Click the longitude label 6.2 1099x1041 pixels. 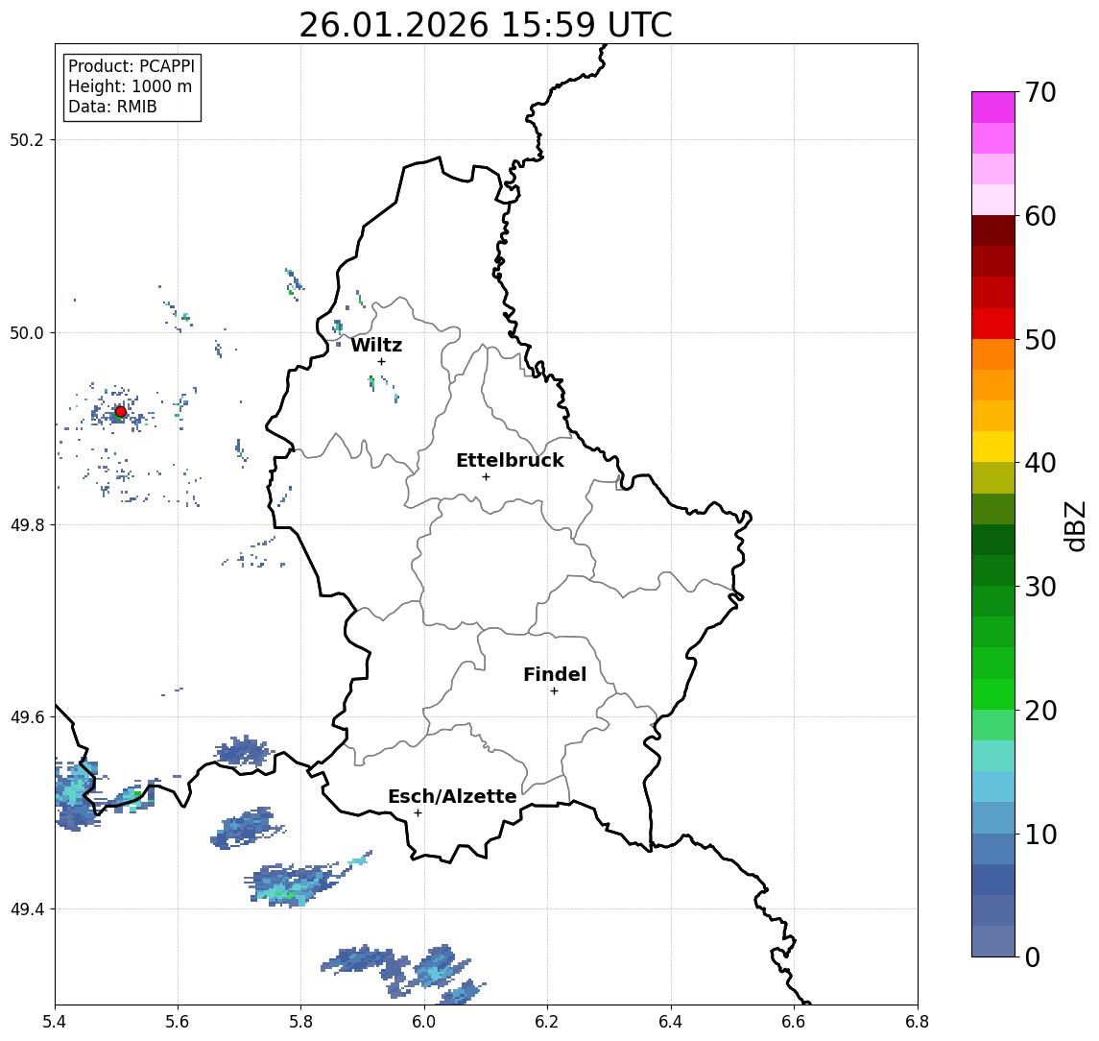[547, 1022]
